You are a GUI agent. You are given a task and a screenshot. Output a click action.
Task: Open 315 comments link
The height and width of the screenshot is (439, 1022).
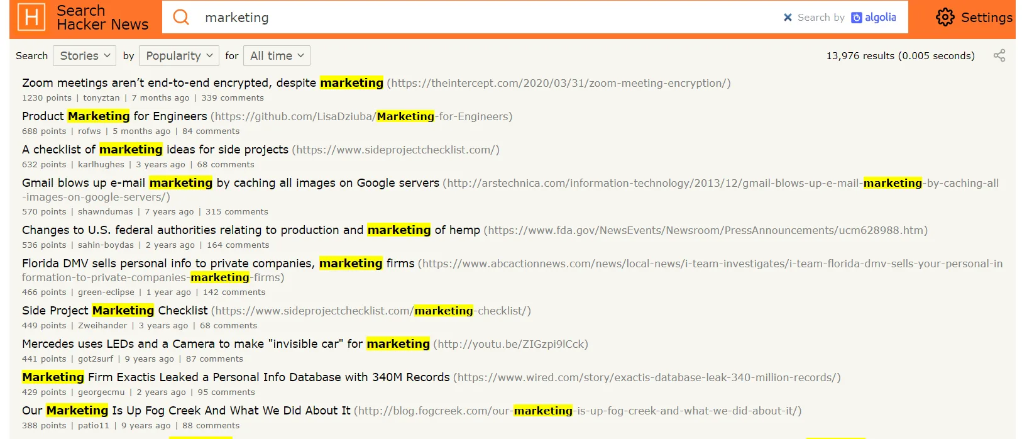click(x=237, y=212)
